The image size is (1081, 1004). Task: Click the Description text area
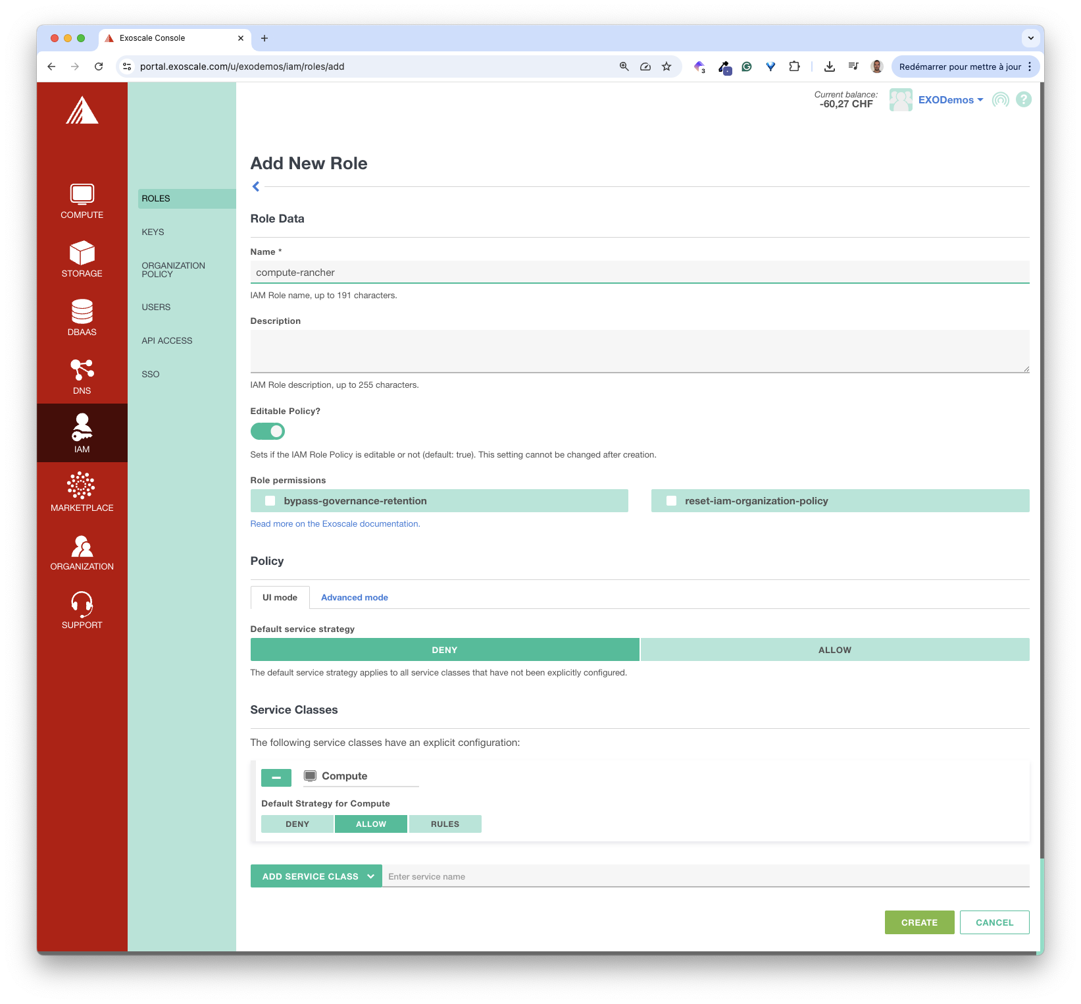(639, 351)
